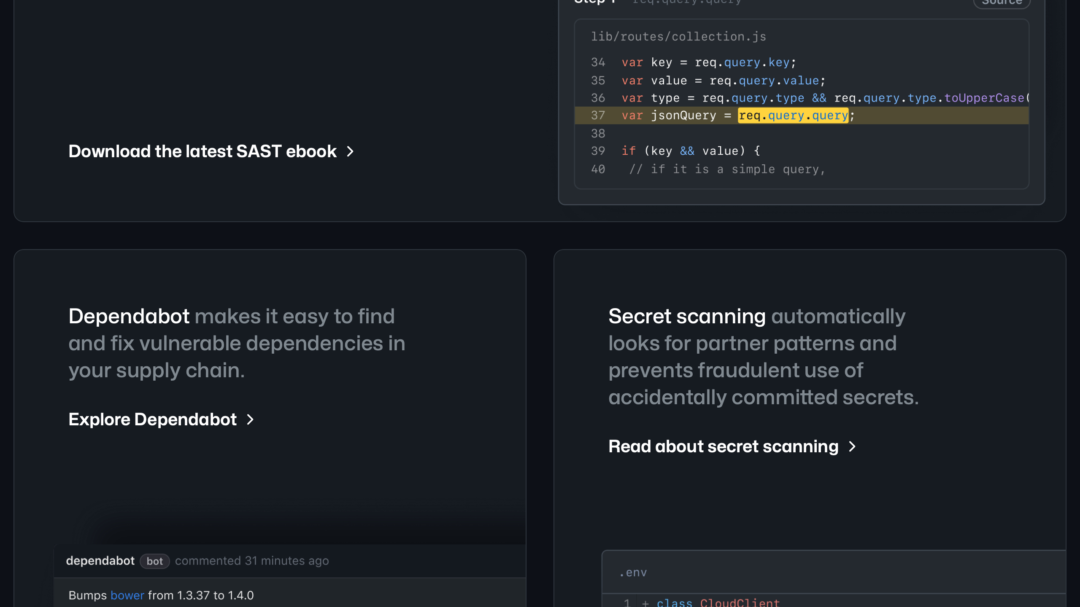Click 'var key = req.query.key;' code line
This screenshot has width=1080, height=607.
709,62
